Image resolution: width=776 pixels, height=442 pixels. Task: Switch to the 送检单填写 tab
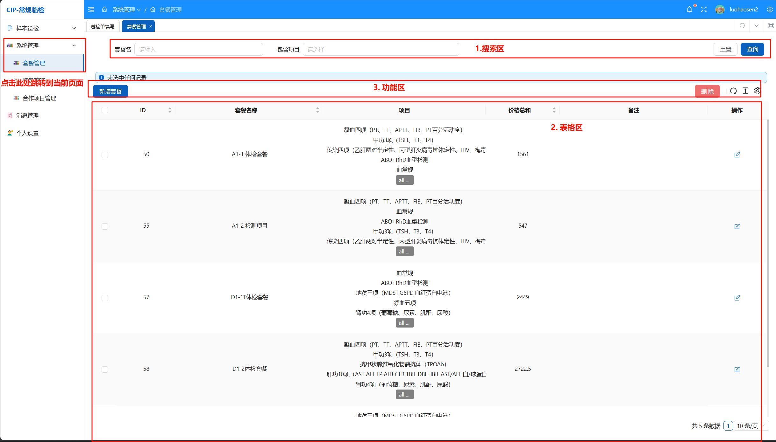(x=103, y=26)
